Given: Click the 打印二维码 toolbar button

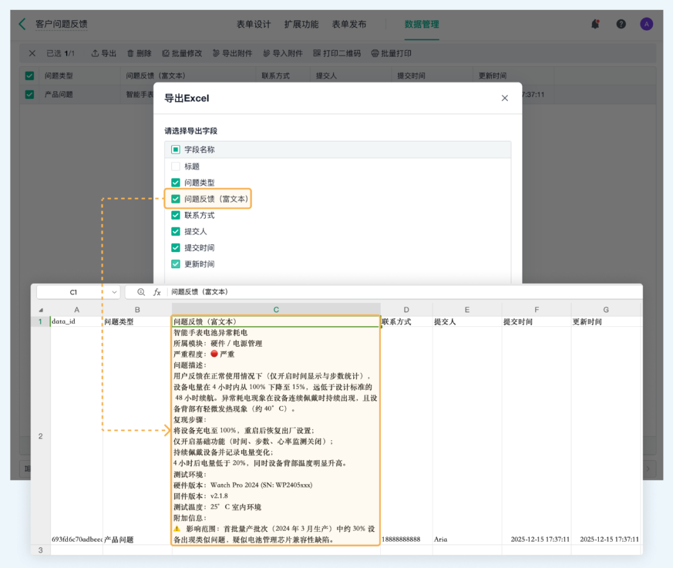Looking at the screenshot, I should click(337, 53).
